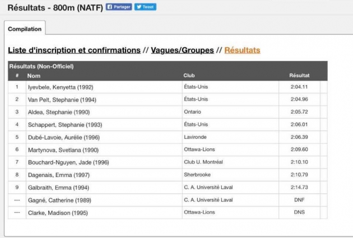353x238 pixels.
Task: Select Martynova, Svetlana (1990) row
Action: (60, 150)
